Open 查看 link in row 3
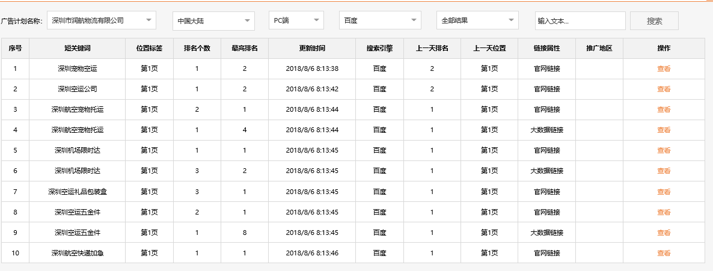The image size is (713, 271). coord(664,109)
